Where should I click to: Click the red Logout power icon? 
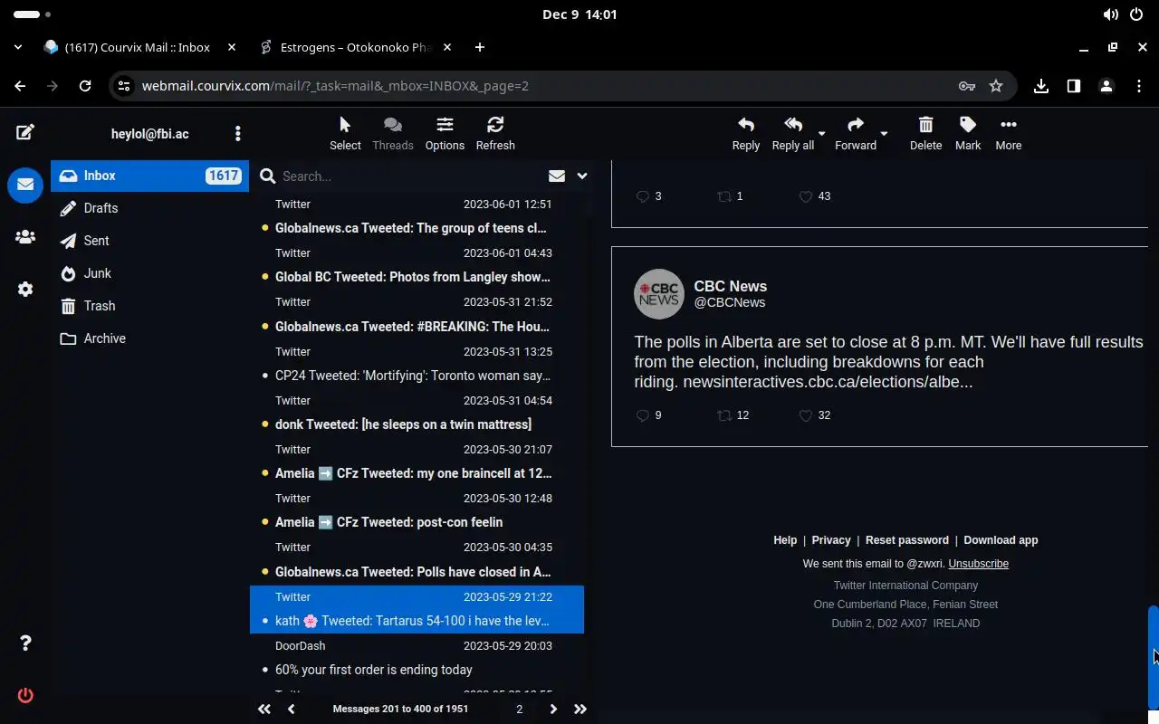25,695
